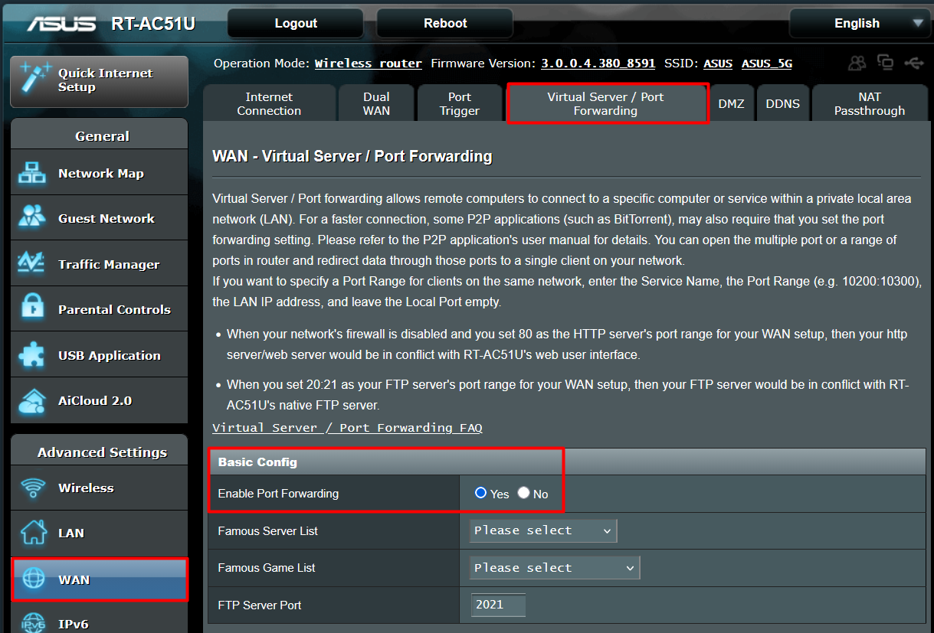Open the Internet Connection tab
Screen dimensions: 934x633
point(269,103)
